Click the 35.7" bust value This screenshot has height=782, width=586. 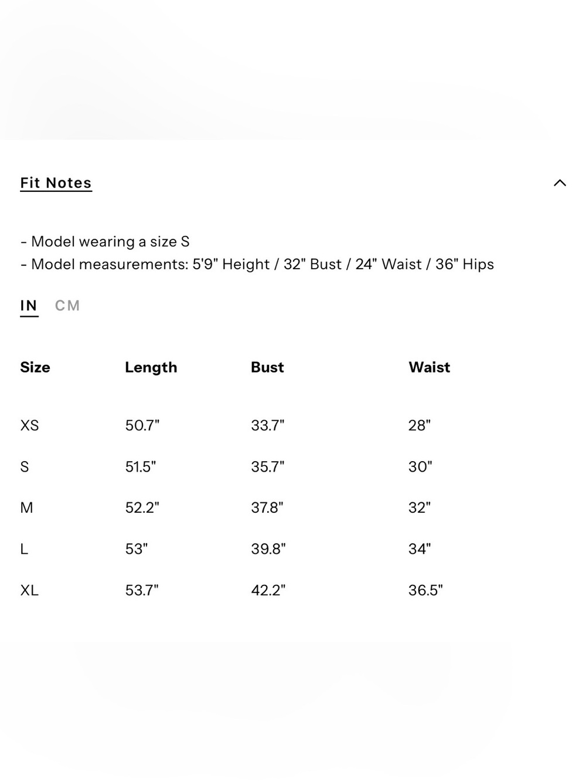(x=267, y=467)
